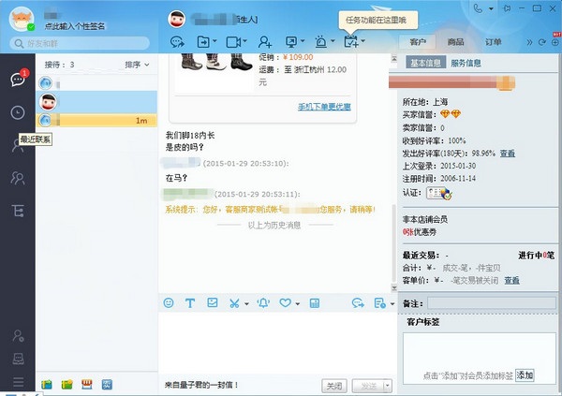Expand the remote assistance dropdown arrow
Image resolution: width=562 pixels, height=396 pixels.
click(x=303, y=41)
